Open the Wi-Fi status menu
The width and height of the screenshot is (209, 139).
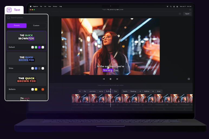[167, 7]
